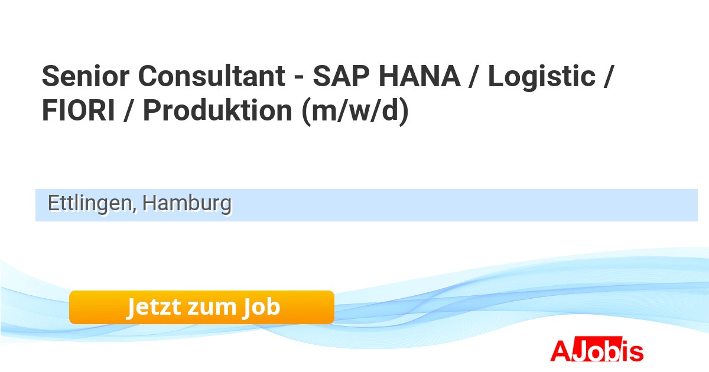The height and width of the screenshot is (372, 709).
Task: Click the word "Jetzt" on the orange button
Action: pyautogui.click(x=153, y=307)
